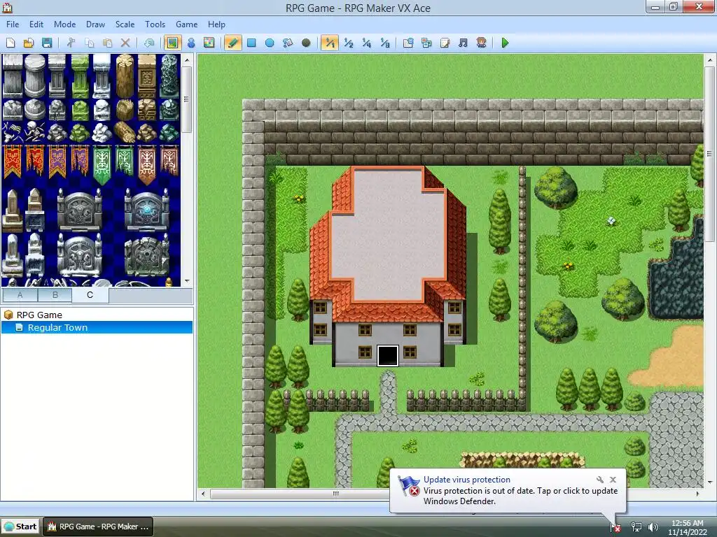This screenshot has width=717, height=537.
Task: Pick the green banner tile in palette
Action: (102, 164)
